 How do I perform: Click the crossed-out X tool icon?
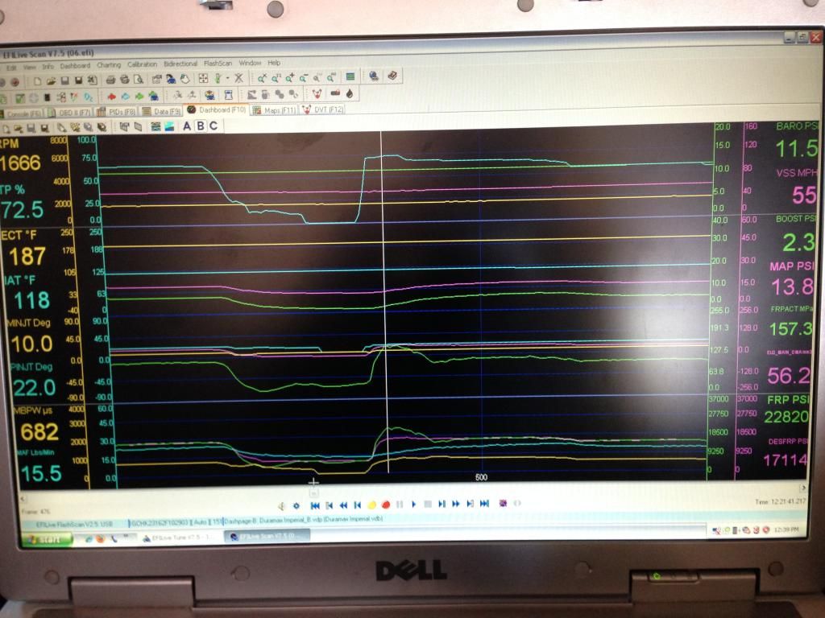point(238,78)
